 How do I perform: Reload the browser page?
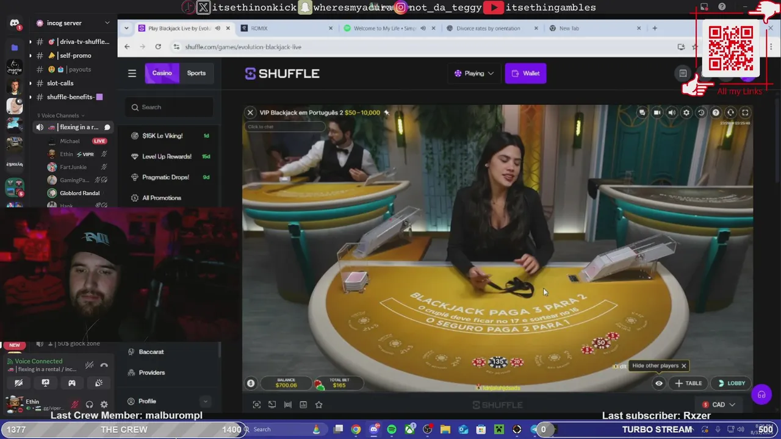tap(158, 47)
